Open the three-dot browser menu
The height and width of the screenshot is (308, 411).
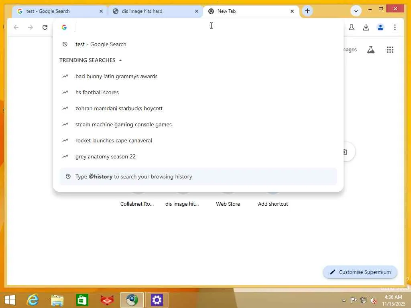[x=395, y=27]
